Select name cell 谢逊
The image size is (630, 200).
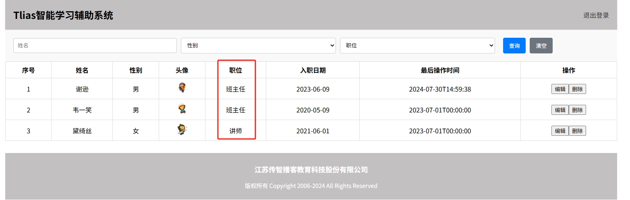(x=82, y=89)
